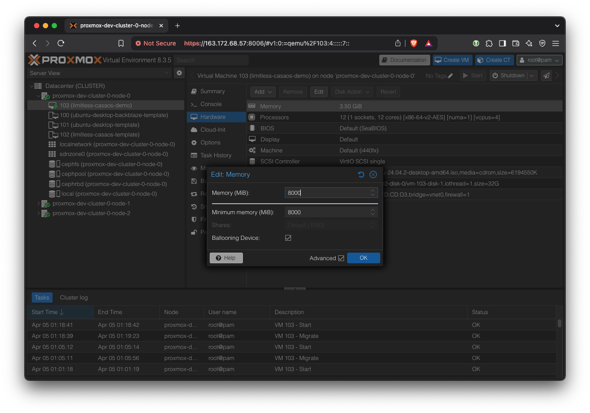The height and width of the screenshot is (413, 590).
Task: Click the server view settings gear icon
Action: coord(179,73)
